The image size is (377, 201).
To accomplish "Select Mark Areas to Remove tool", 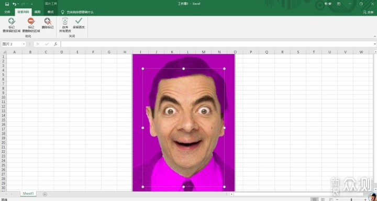I will coord(31,25).
